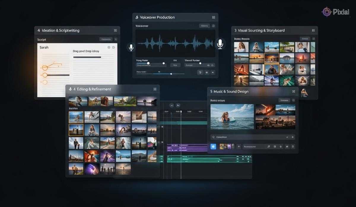Expand the grid menu in Visual Sourcing & Storyboard

pyautogui.click(x=313, y=30)
